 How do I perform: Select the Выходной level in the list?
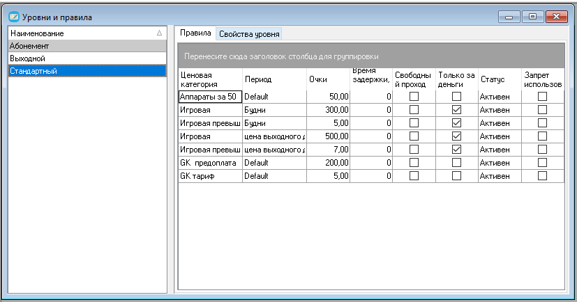pos(87,58)
